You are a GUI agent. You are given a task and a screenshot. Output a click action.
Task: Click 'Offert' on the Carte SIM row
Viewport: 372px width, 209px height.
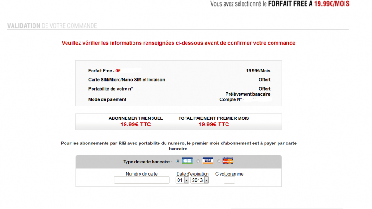point(265,80)
